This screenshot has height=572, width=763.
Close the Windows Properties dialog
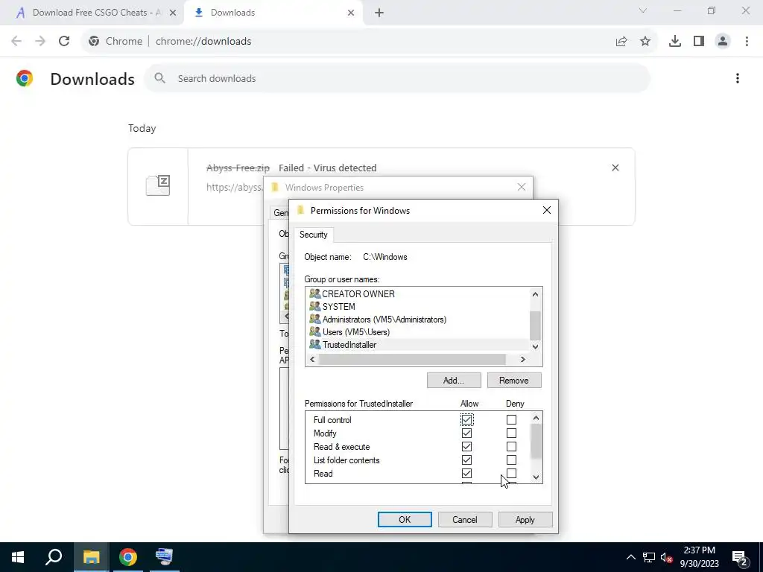click(522, 187)
